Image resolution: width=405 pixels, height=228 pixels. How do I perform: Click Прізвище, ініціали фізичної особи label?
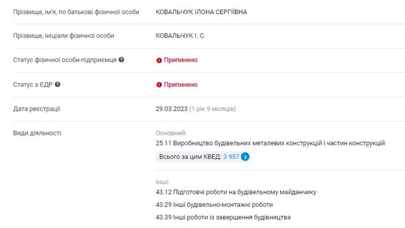pyautogui.click(x=63, y=36)
